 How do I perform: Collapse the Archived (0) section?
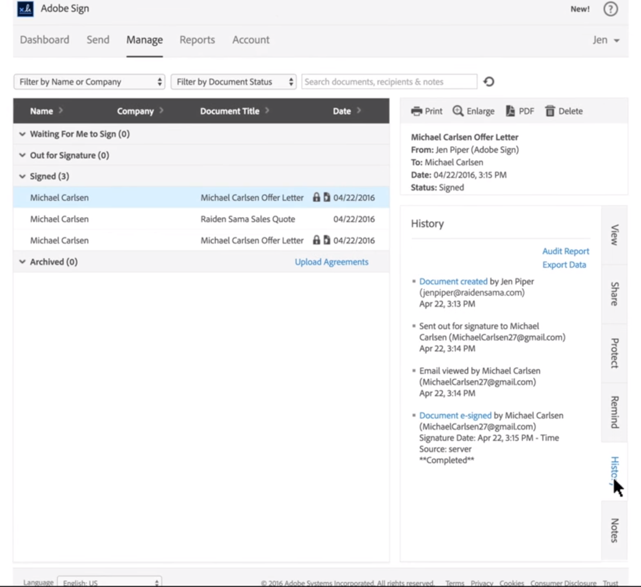tap(22, 262)
